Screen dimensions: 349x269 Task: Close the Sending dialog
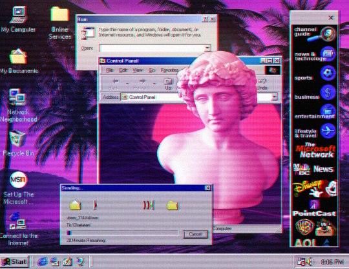[207, 188]
